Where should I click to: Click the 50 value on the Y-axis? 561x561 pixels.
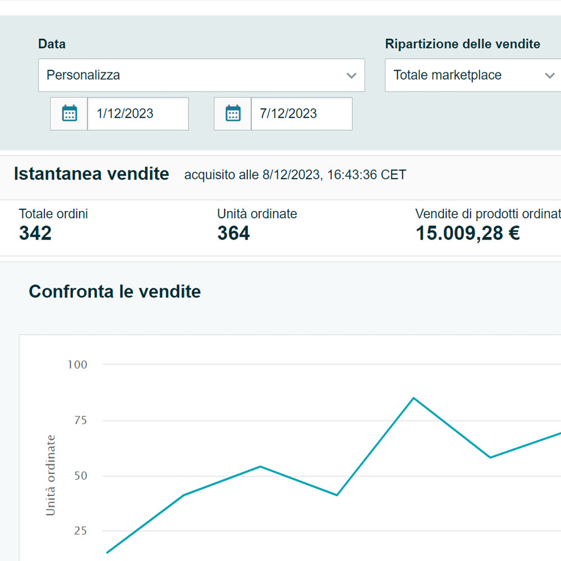click(81, 476)
